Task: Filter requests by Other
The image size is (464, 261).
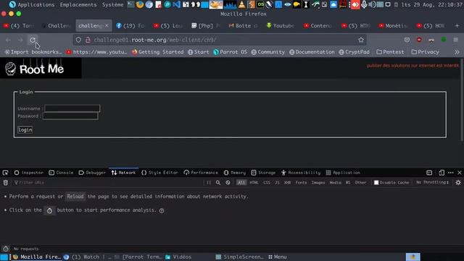Action: tap(360, 183)
